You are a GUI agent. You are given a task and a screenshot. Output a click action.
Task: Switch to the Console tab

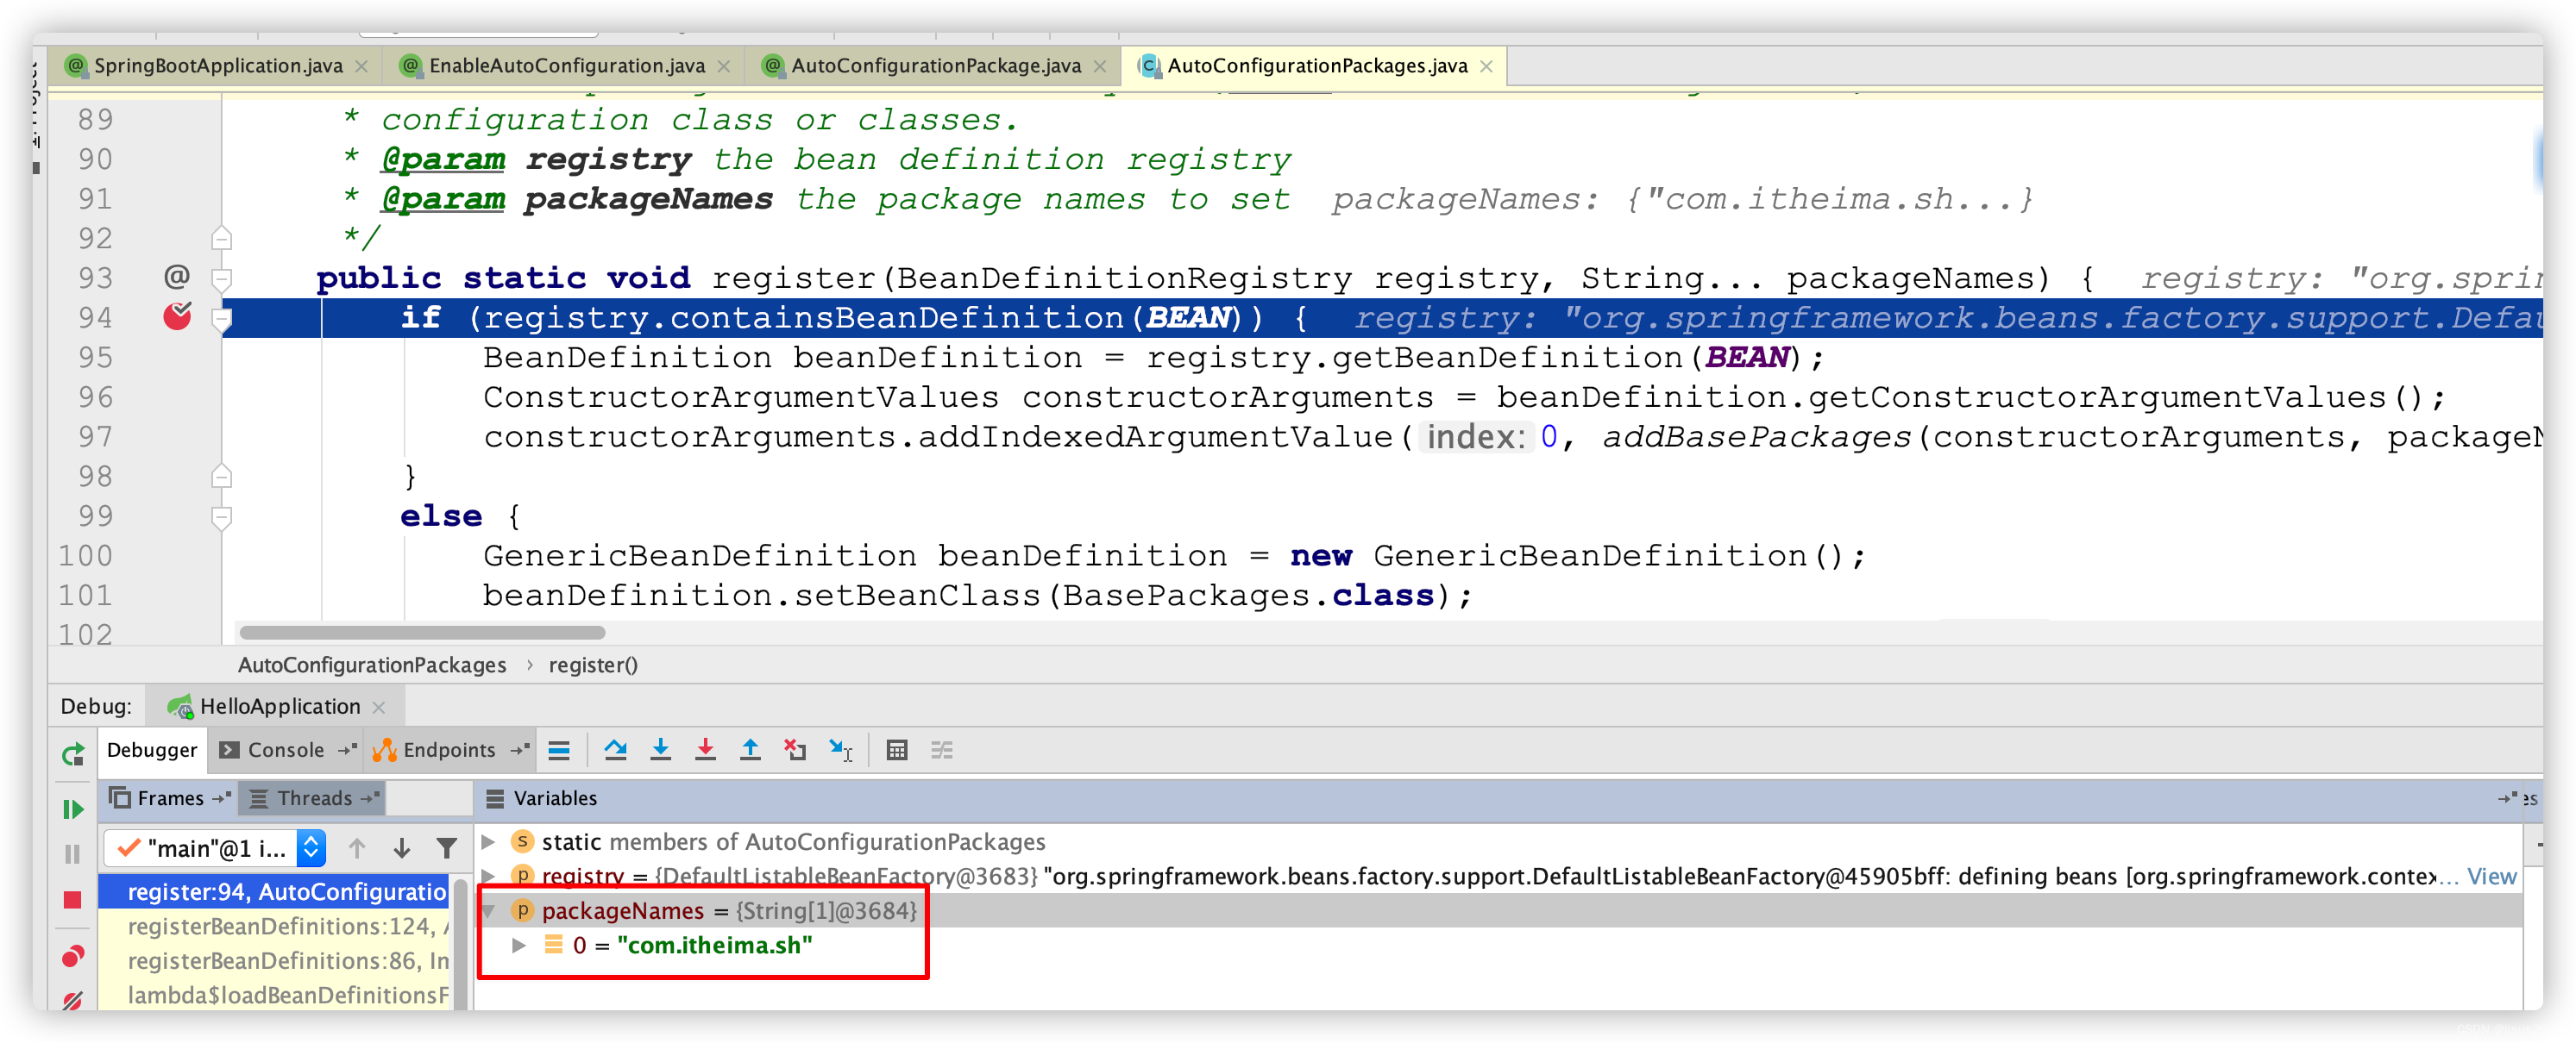point(284,749)
